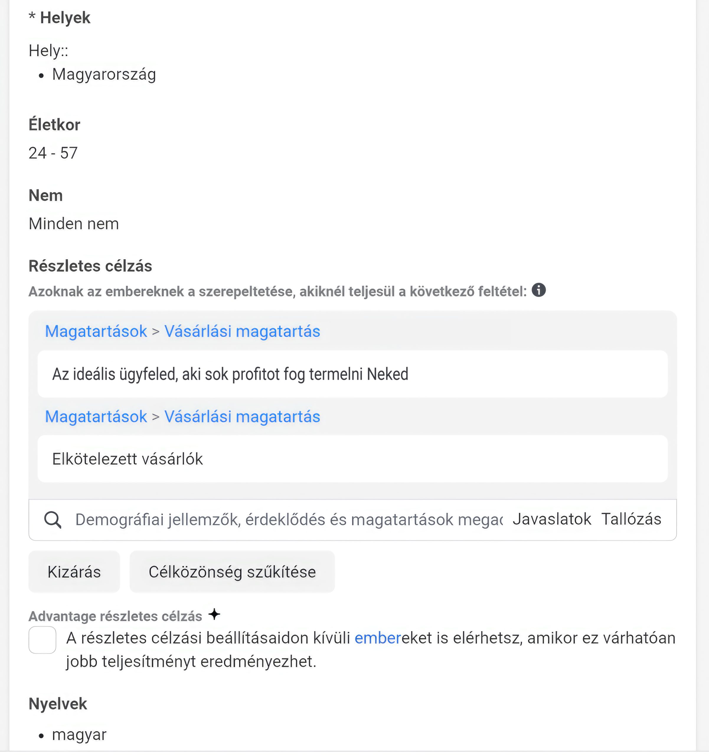The width and height of the screenshot is (709, 755).
Task: Click the Magyarország location entry
Action: [x=104, y=74]
